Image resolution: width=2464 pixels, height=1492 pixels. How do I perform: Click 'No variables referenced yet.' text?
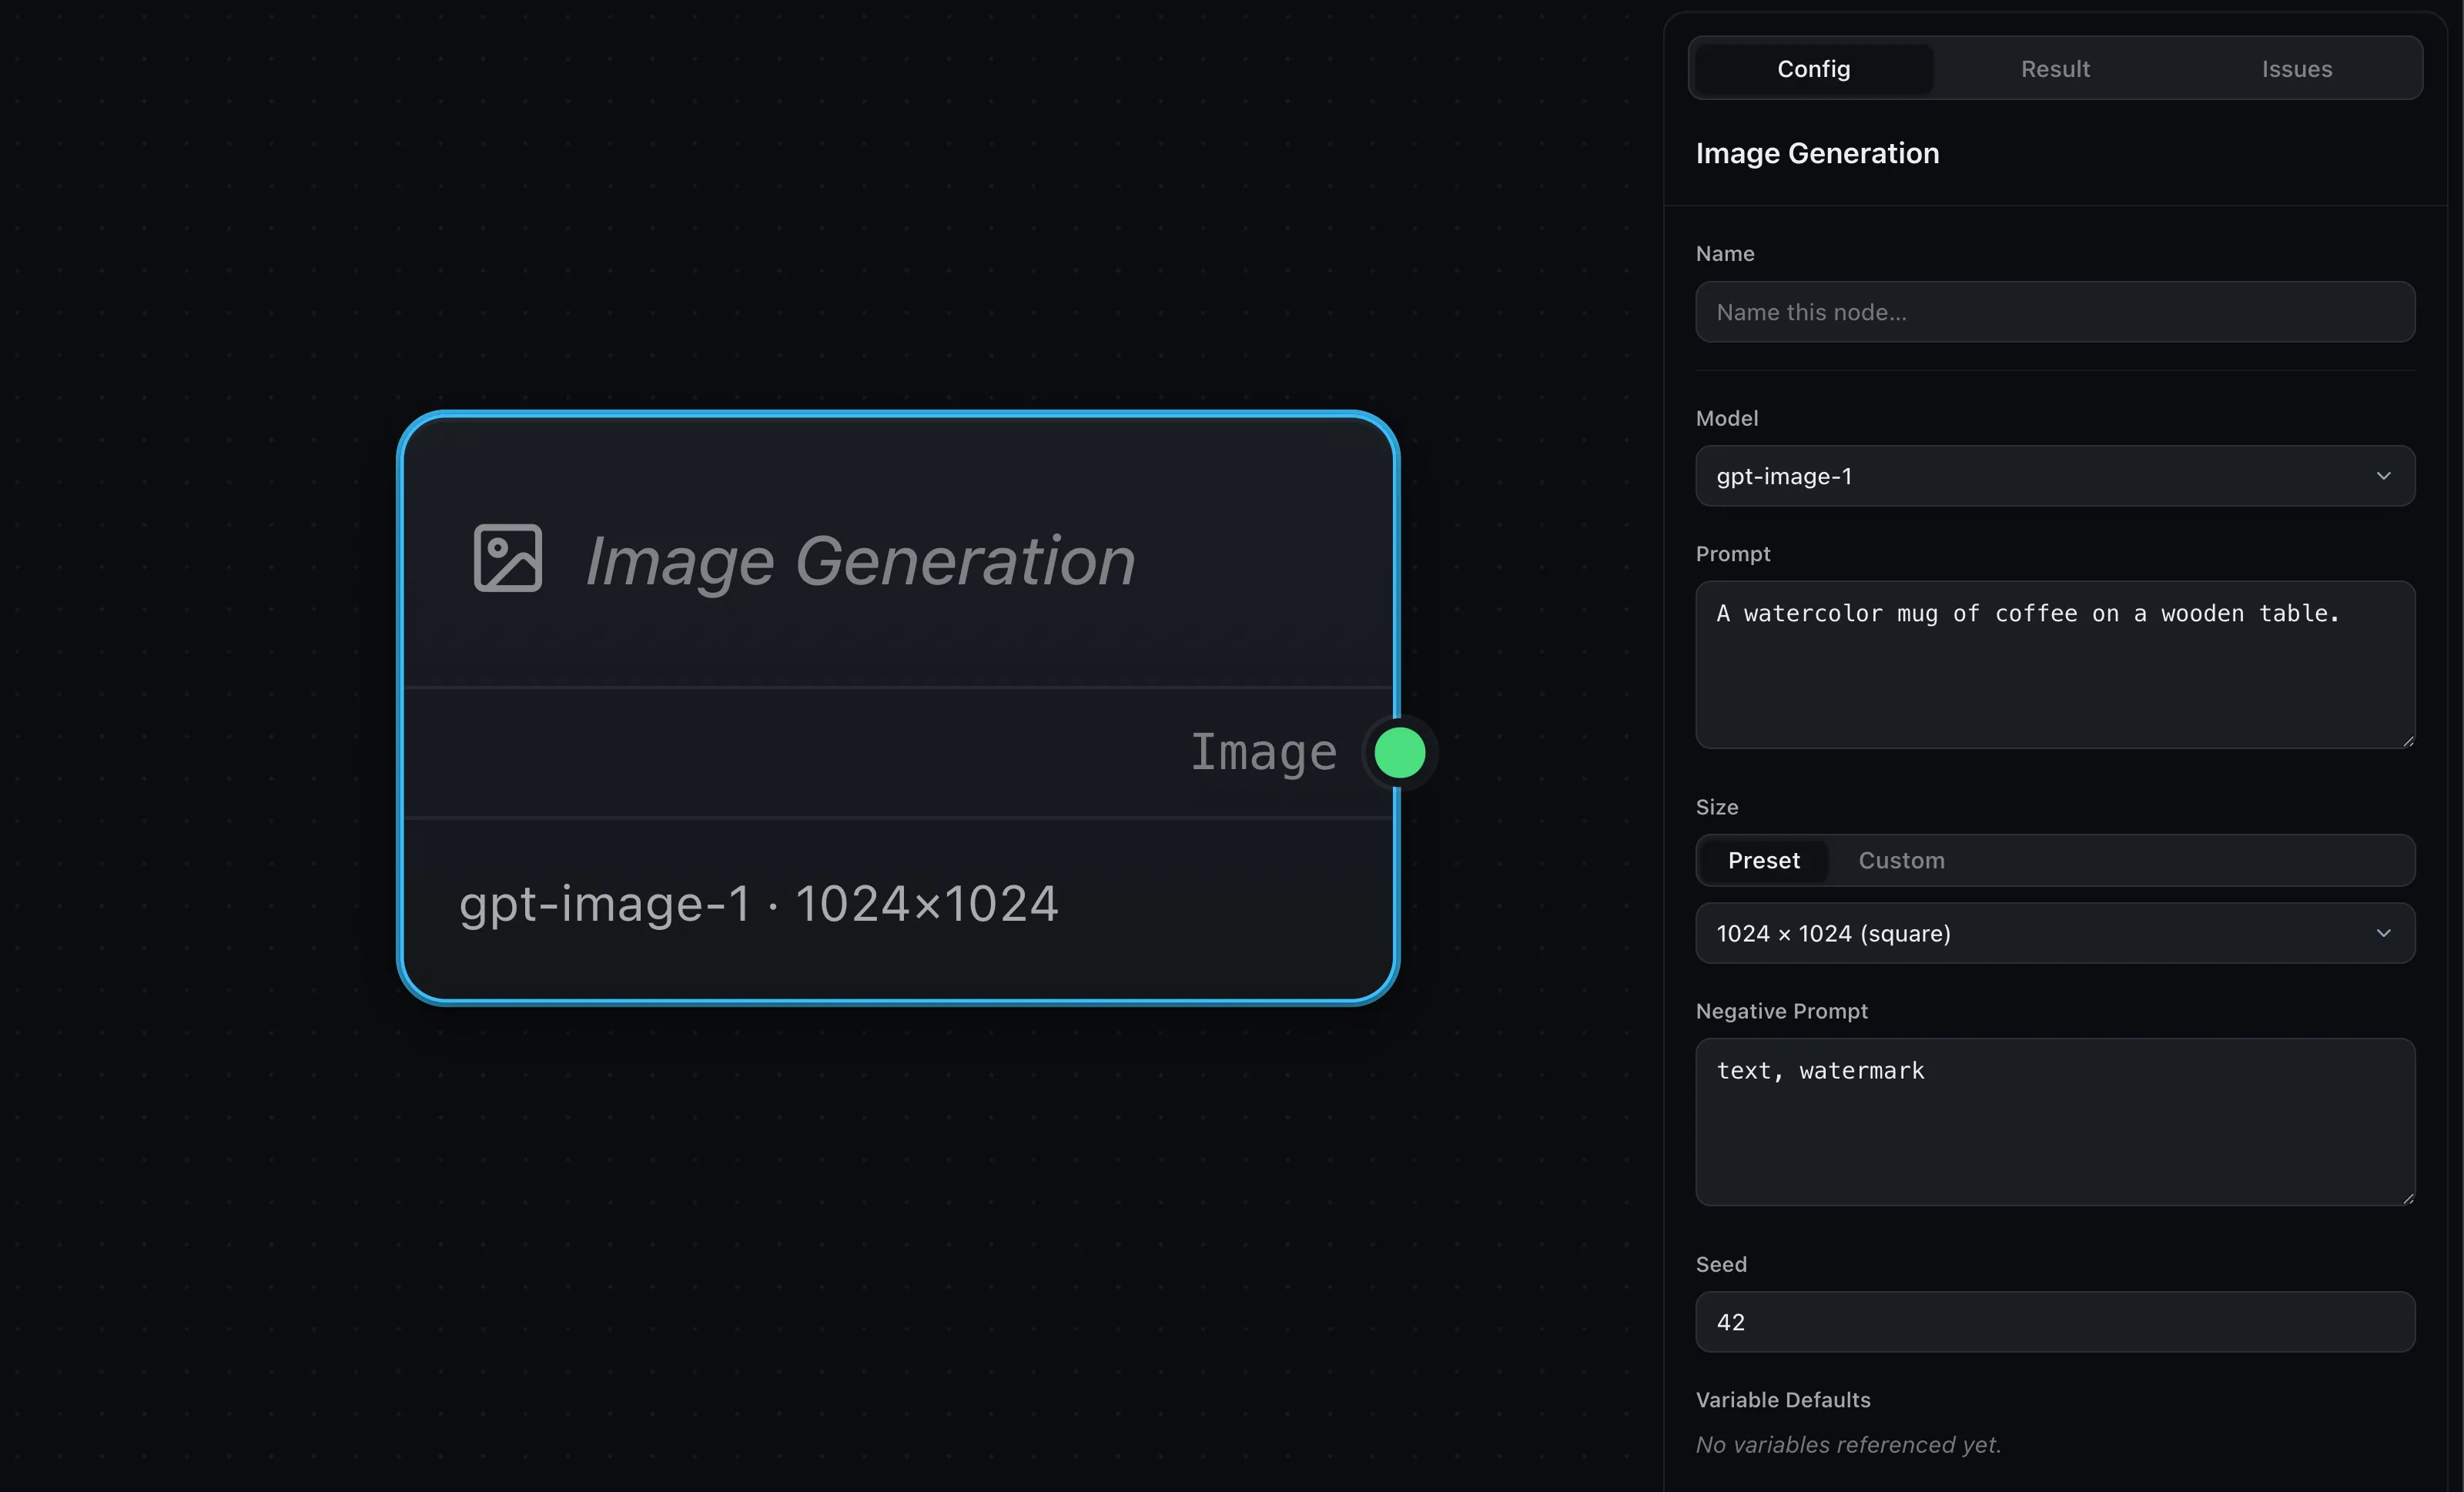pos(1848,1445)
